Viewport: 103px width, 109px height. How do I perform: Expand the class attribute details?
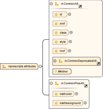point(71,33)
